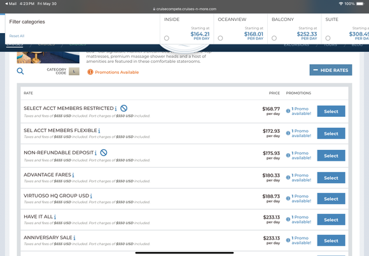Screen dimensions: 369x256
Task: Choose the SUITE category radio button
Action: (328, 38)
